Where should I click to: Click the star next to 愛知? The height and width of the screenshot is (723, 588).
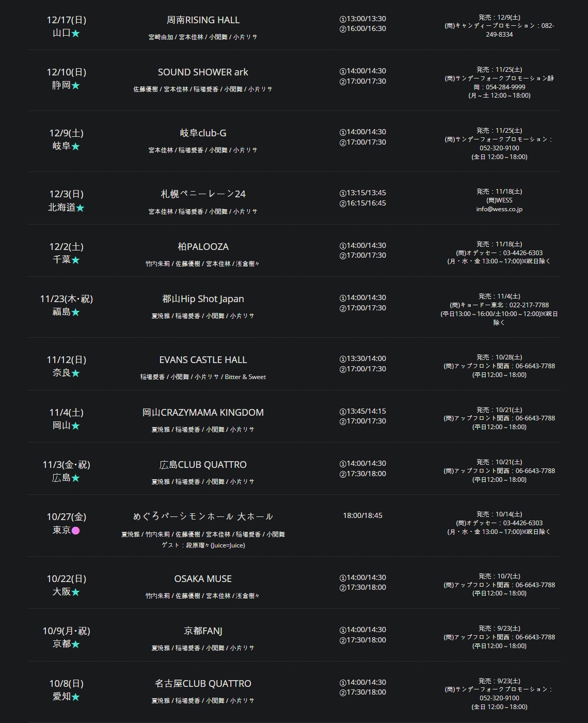[x=75, y=697]
